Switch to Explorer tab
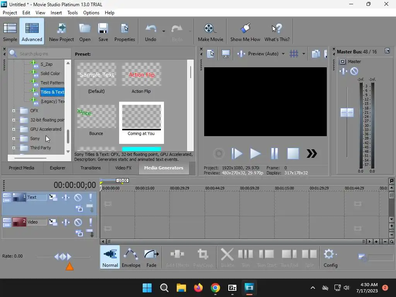This screenshot has width=396, height=297. 58,168
